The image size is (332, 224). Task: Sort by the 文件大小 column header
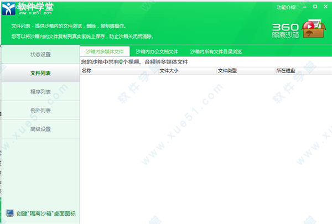point(188,71)
